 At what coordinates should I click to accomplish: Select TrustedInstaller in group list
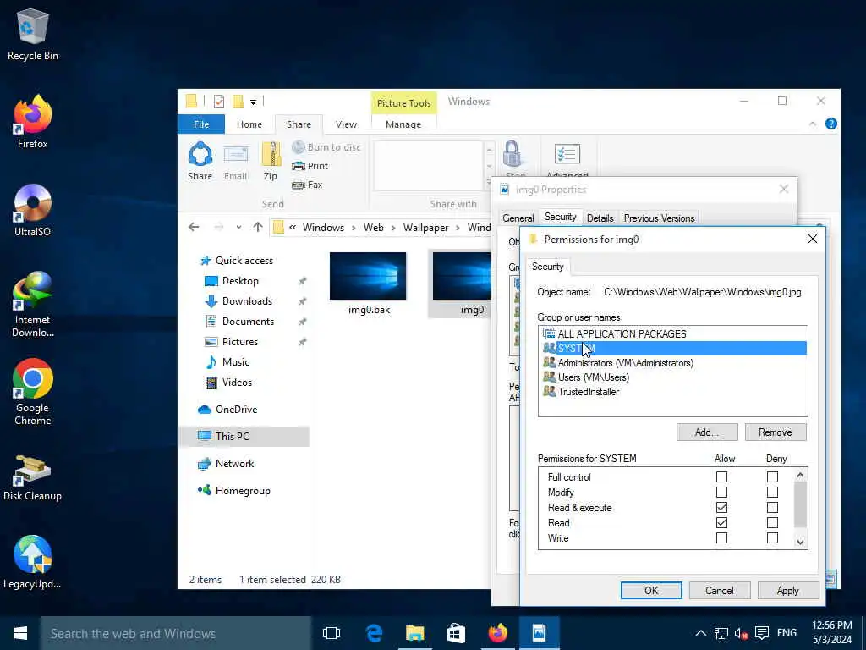[672, 391]
